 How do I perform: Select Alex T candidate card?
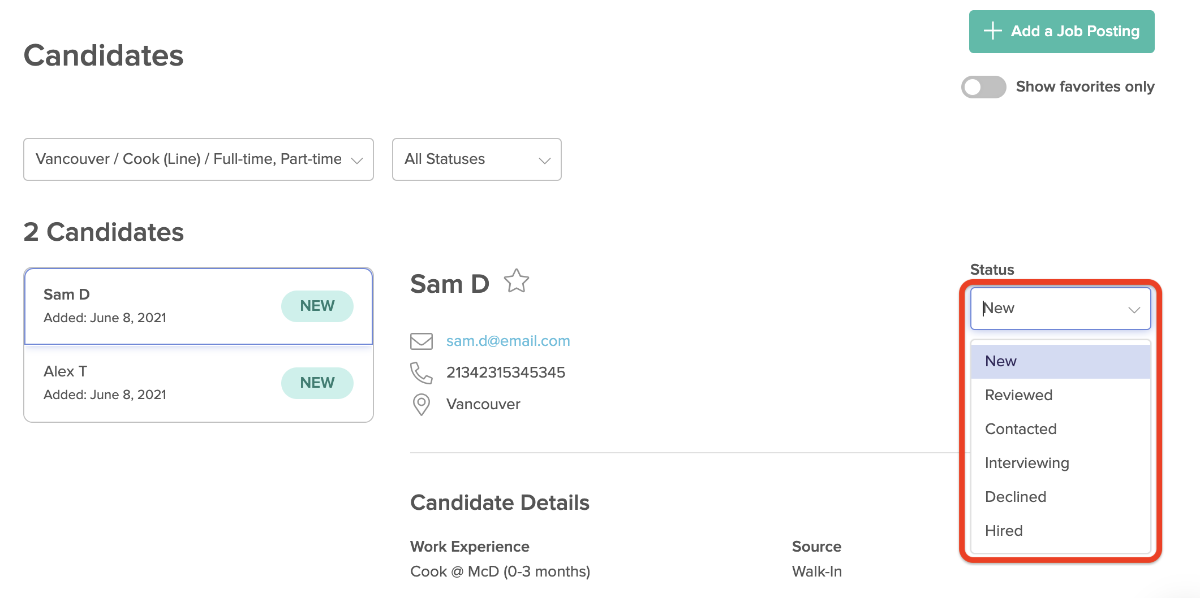(x=199, y=383)
